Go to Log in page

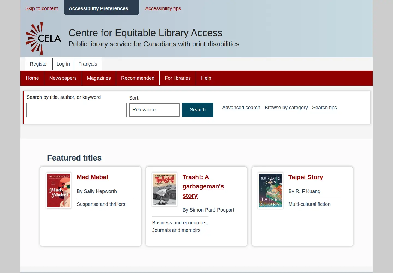tap(63, 64)
